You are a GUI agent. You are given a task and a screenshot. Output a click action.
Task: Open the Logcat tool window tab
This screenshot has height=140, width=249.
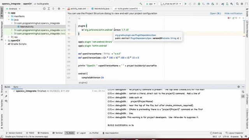tap(81, 133)
